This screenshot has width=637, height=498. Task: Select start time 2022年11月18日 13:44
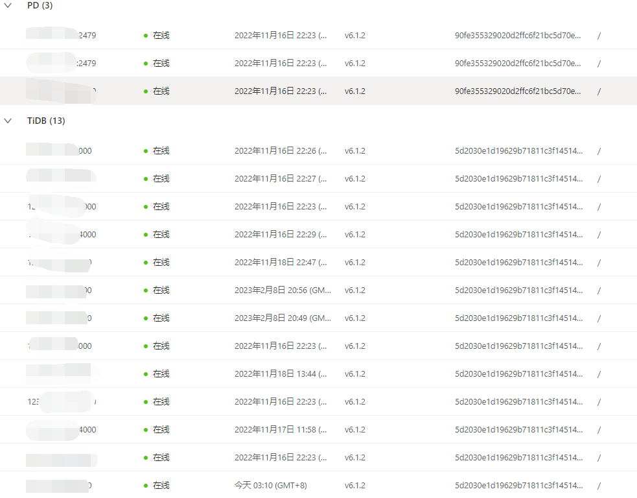pyautogui.click(x=281, y=374)
